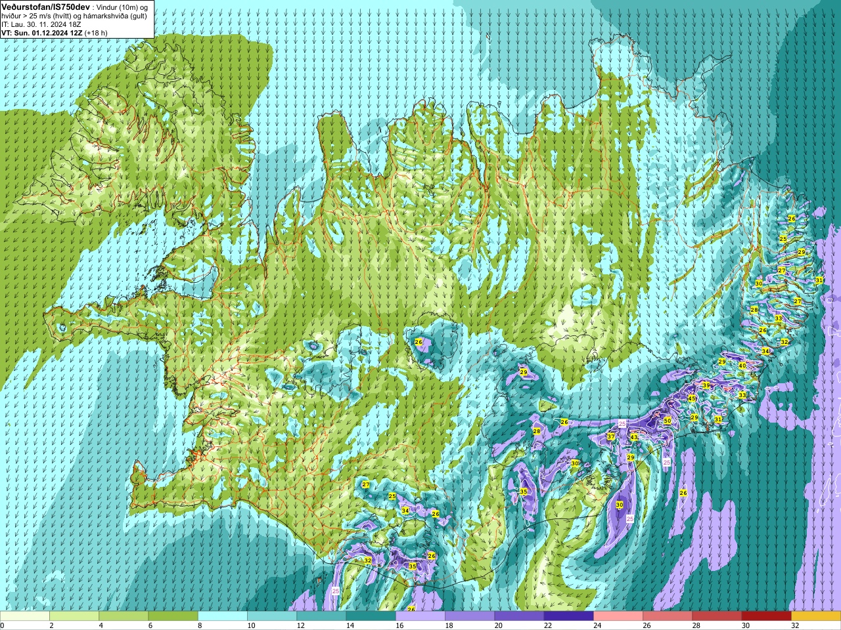Viewport: 841px width, 630px height.
Task: Click the legend scale label 14
Action: (350, 625)
